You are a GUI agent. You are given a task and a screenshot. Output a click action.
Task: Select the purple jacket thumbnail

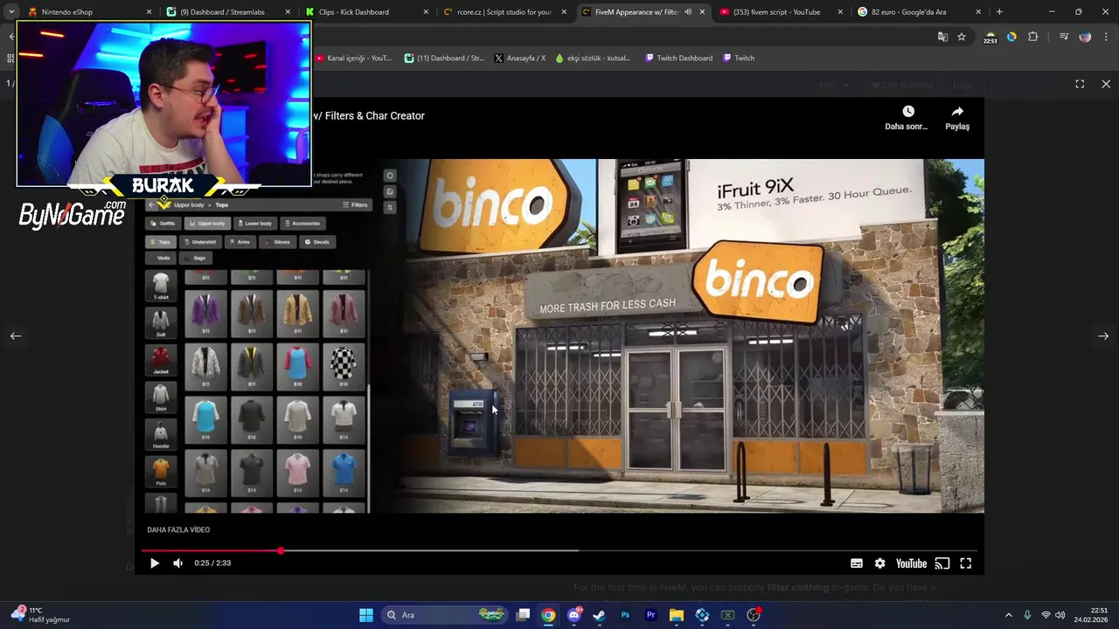pyautogui.click(x=206, y=313)
